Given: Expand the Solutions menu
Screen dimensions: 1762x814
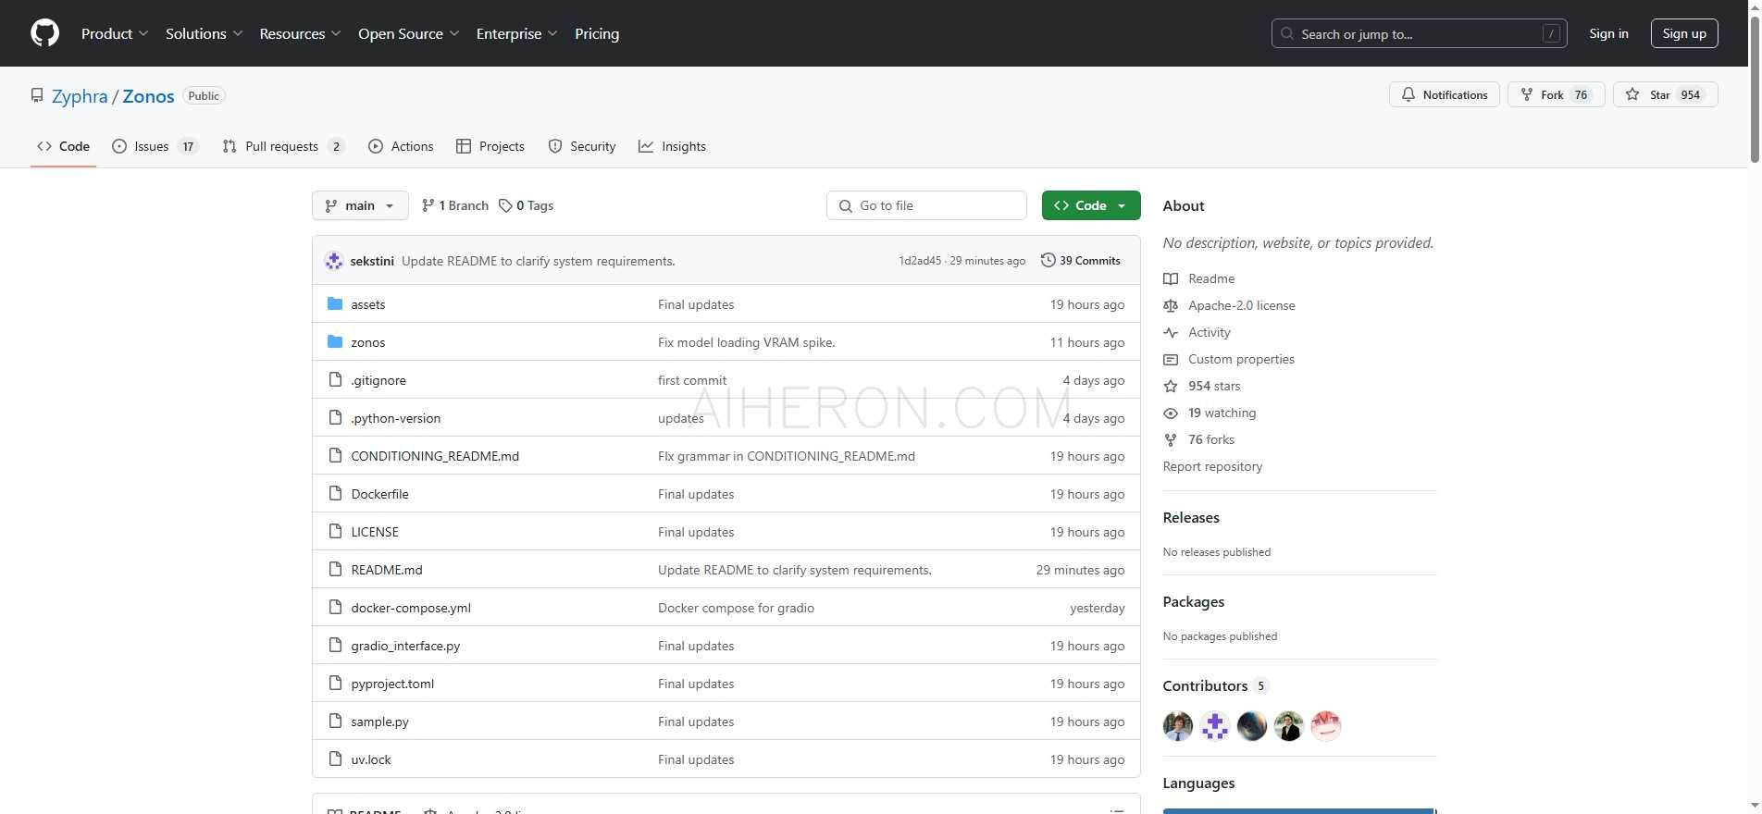Looking at the screenshot, I should pyautogui.click(x=204, y=33).
